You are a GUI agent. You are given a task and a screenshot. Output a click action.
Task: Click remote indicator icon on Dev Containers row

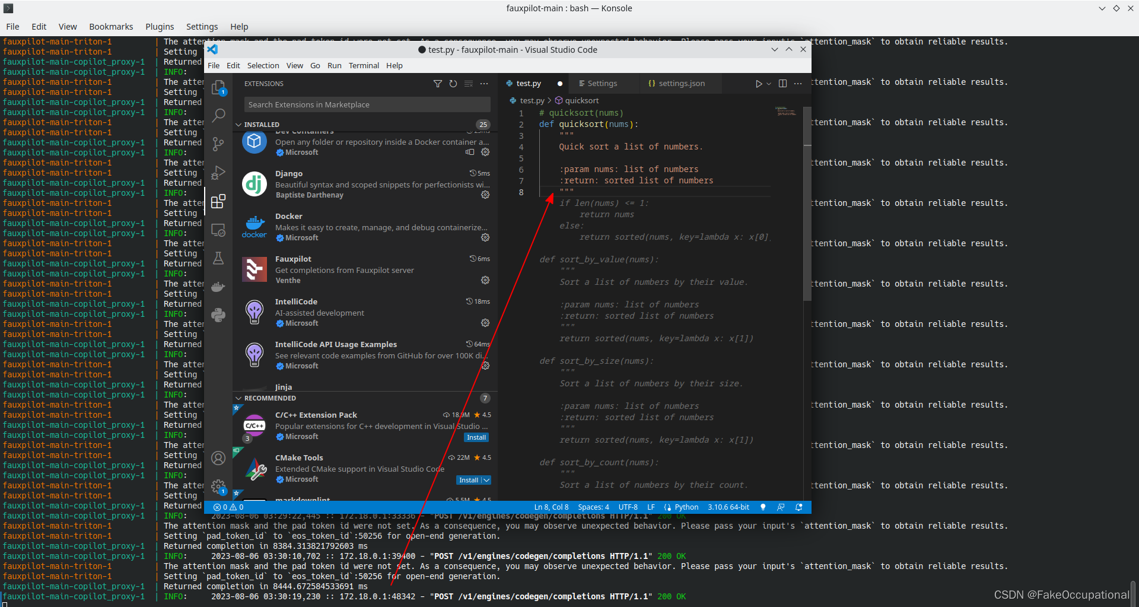(x=470, y=152)
